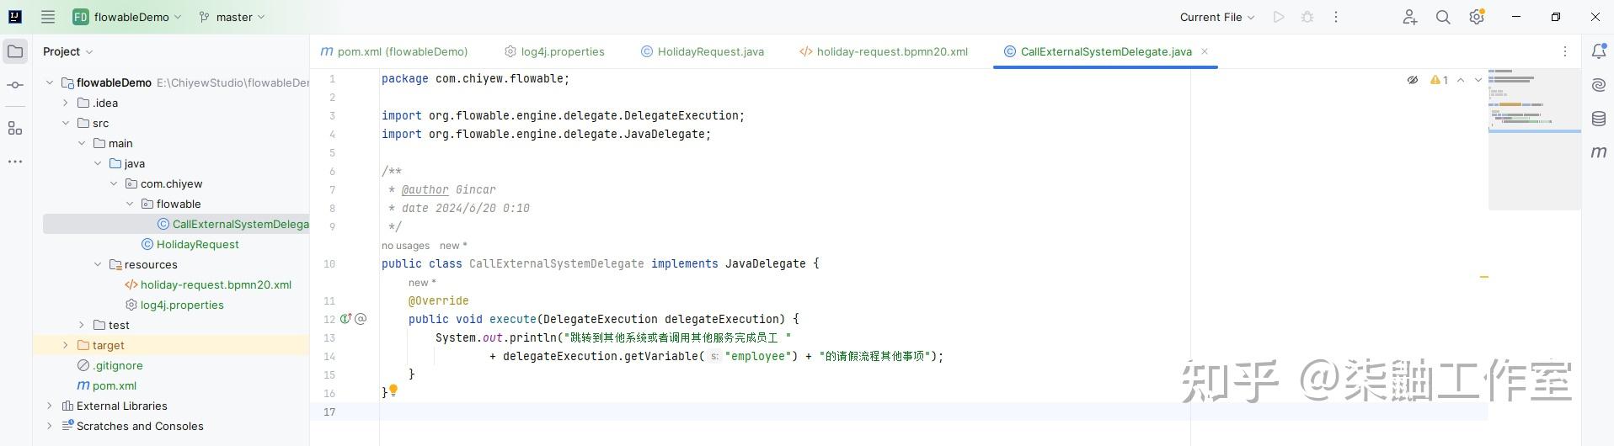This screenshot has width=1614, height=446.
Task: Open the Maven tool window icon
Action: [1598, 152]
